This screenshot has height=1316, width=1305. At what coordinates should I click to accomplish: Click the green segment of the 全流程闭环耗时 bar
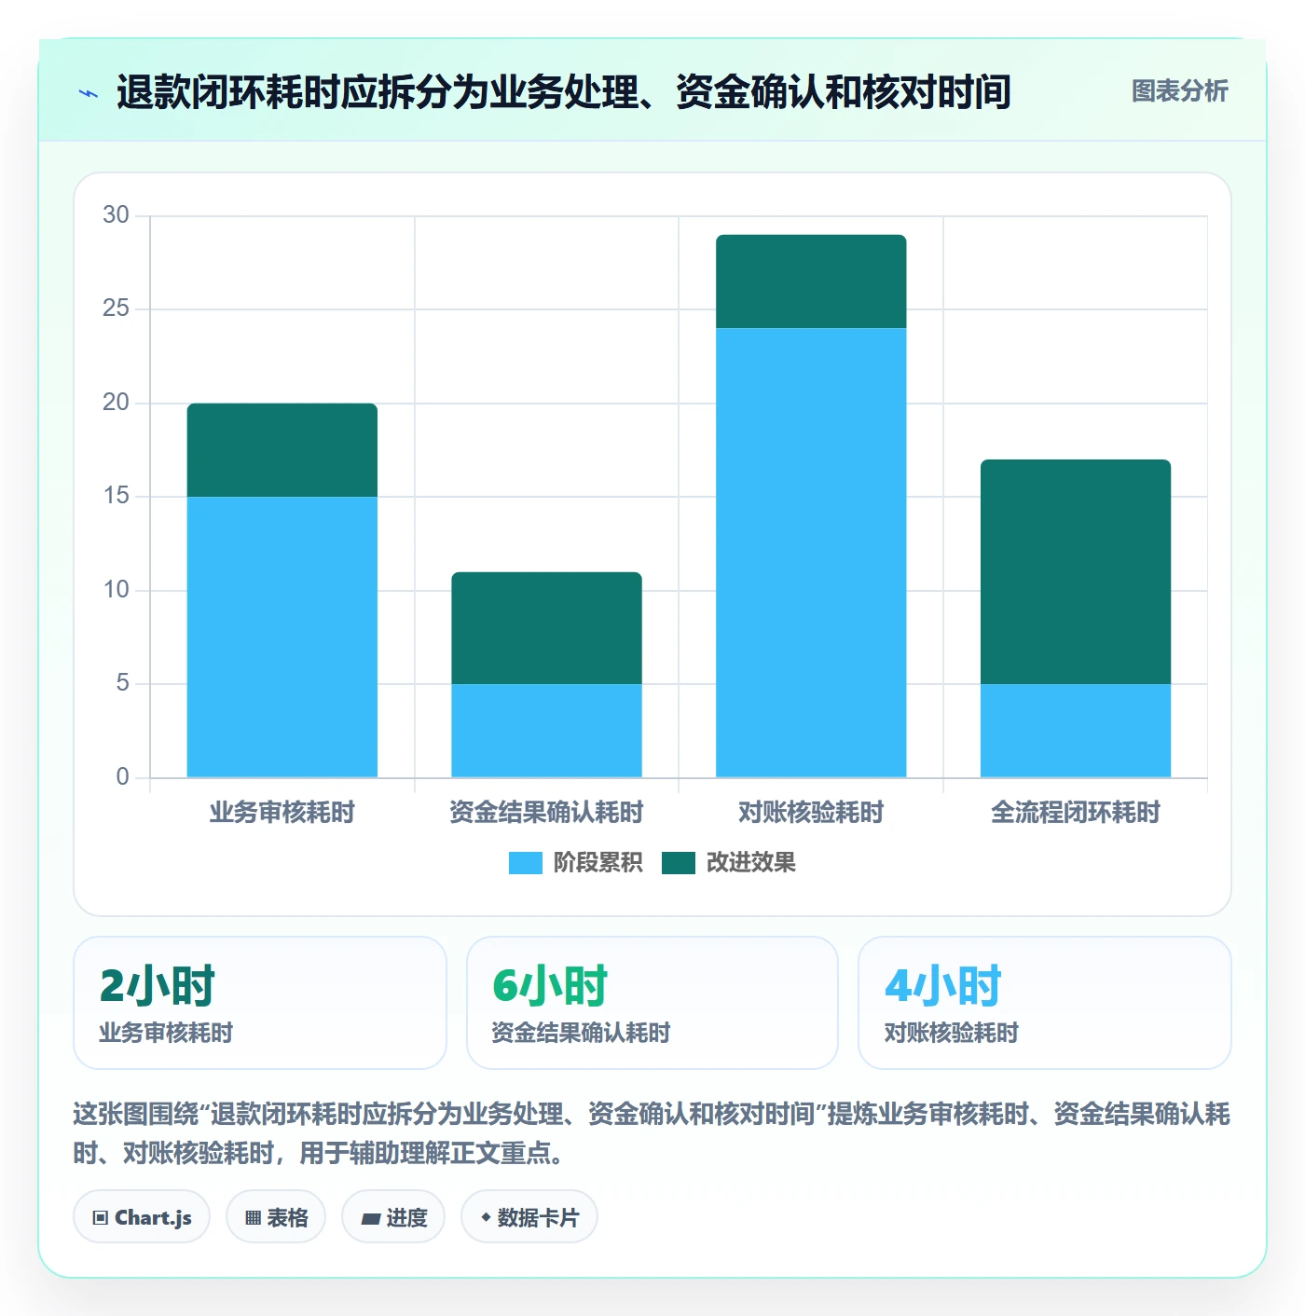pos(1076,572)
